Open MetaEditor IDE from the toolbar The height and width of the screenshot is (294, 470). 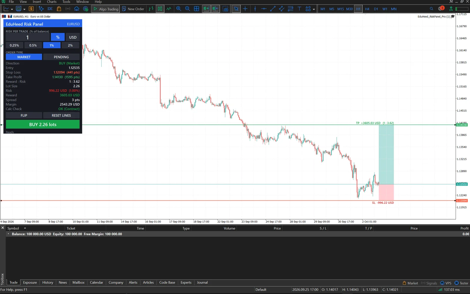[x=50, y=9]
